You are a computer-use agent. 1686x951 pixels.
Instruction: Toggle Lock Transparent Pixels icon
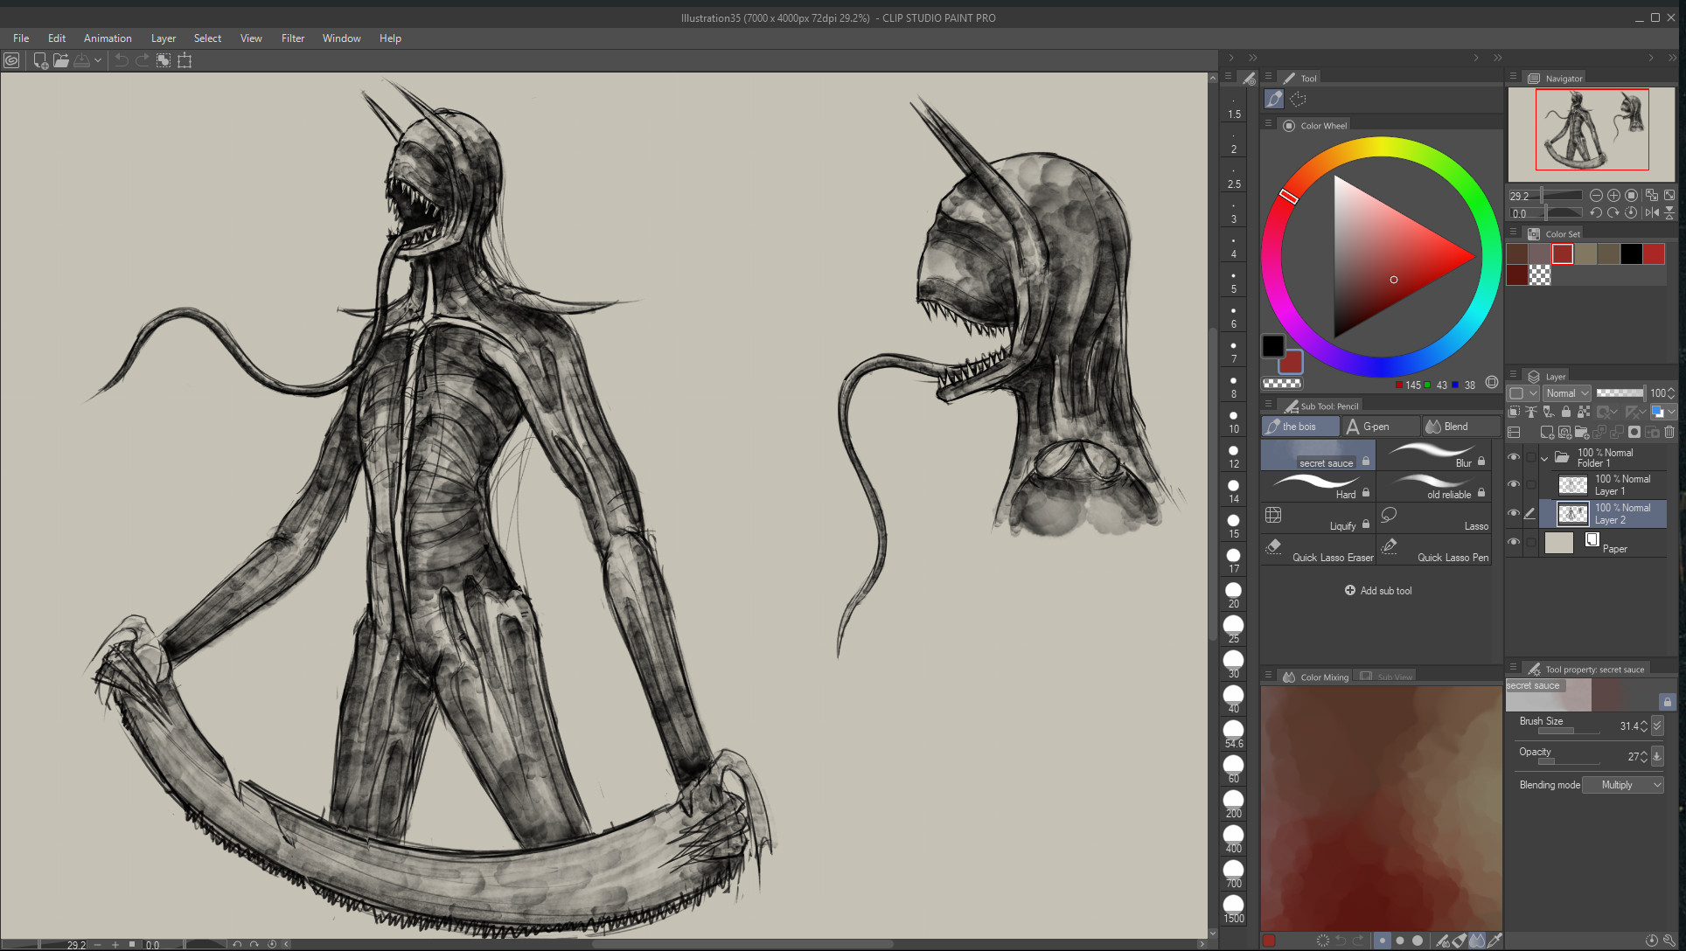[x=1584, y=412]
